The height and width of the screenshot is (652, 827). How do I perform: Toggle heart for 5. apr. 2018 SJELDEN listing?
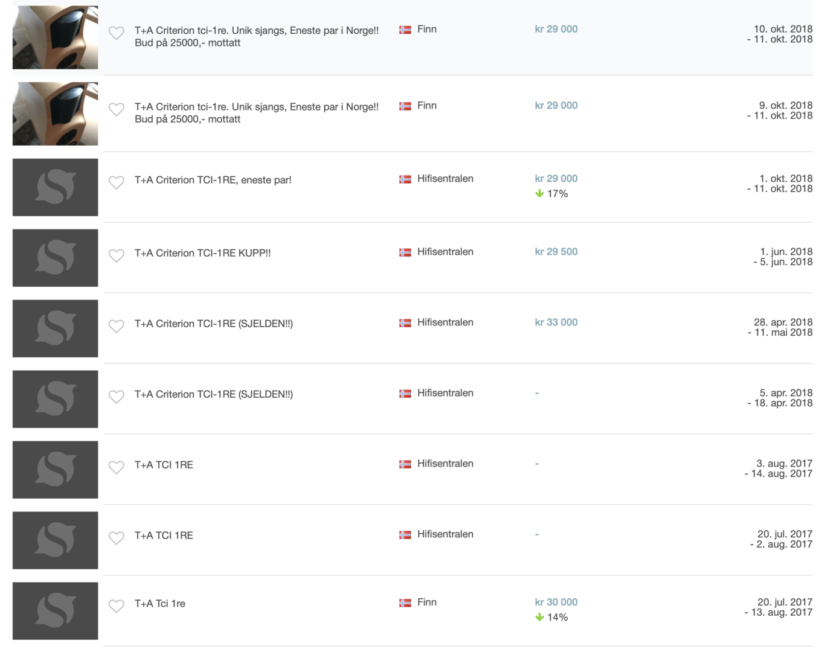[x=117, y=397]
